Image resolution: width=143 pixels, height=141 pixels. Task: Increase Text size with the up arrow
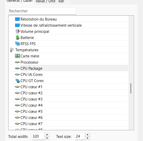pos(88,135)
